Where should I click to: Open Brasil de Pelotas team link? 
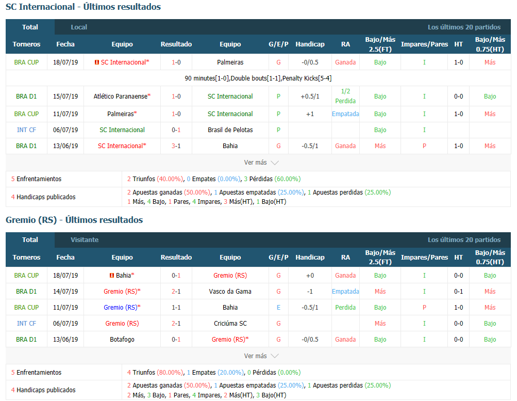click(x=230, y=130)
